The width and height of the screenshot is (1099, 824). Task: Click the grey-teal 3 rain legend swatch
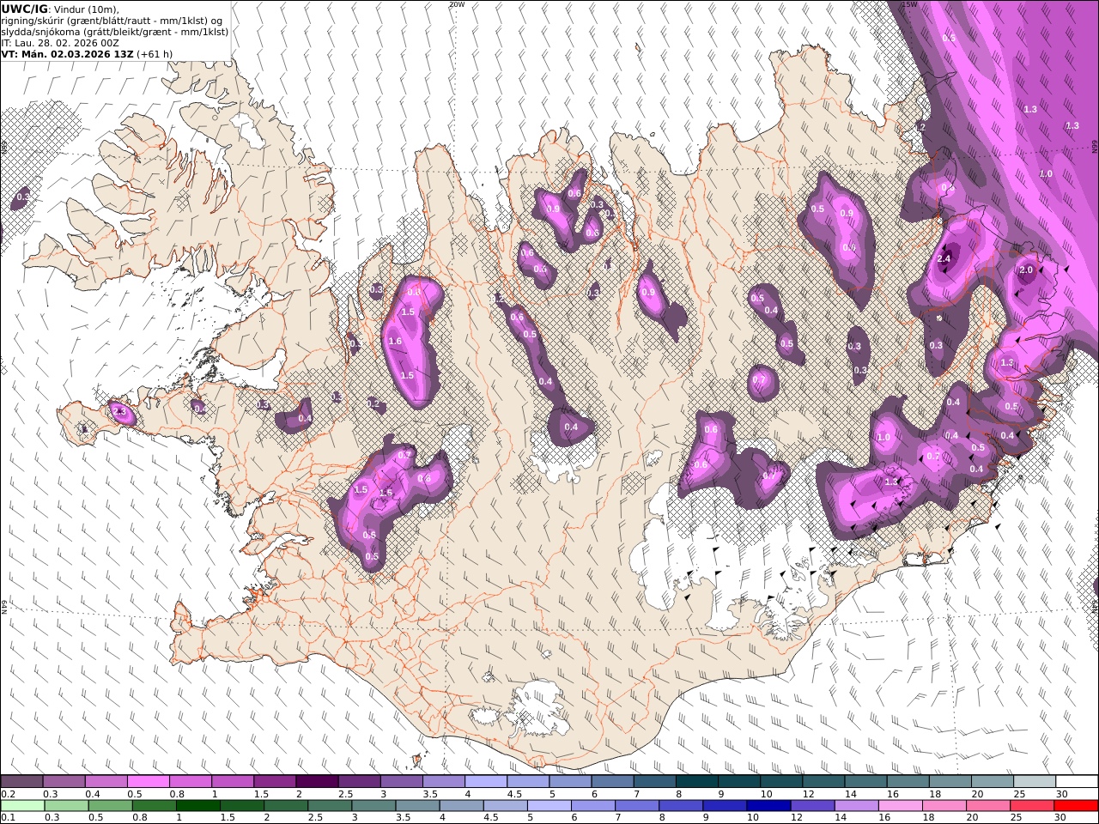point(373,806)
